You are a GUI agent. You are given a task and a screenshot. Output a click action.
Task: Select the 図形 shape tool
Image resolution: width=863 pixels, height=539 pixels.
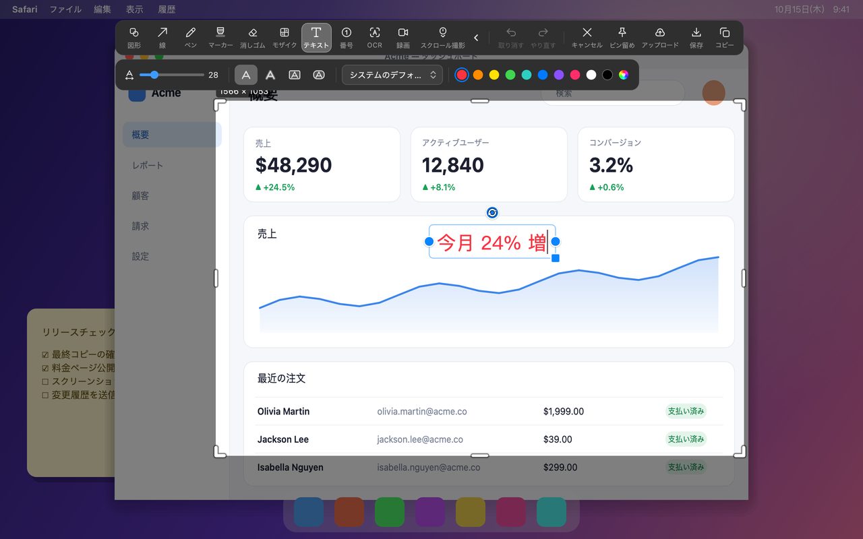(134, 38)
